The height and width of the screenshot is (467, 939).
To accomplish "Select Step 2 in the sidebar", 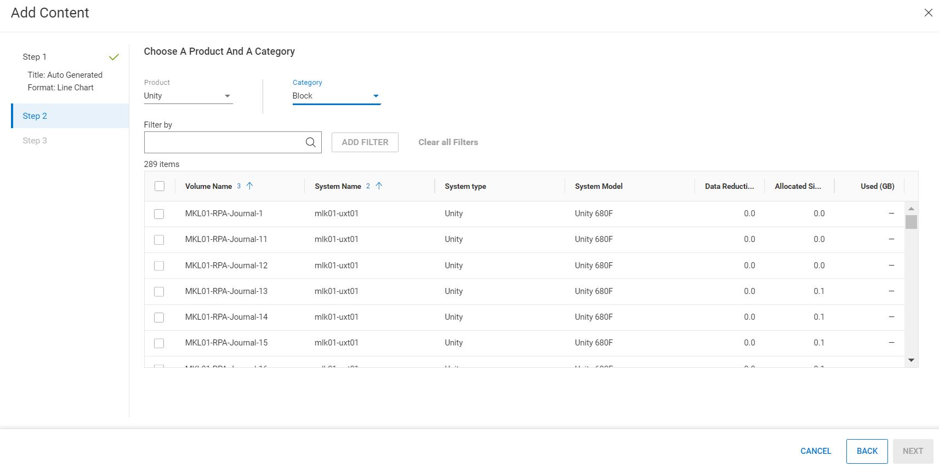I will (35, 116).
